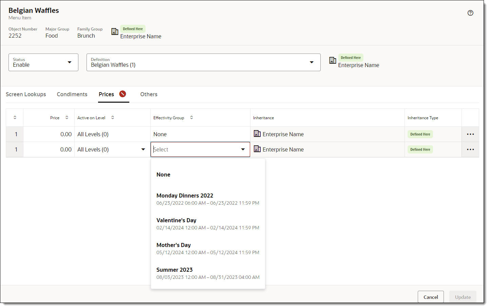The height and width of the screenshot is (308, 489).
Task: Click Defined Here badge beside Definition dropdown
Action: coord(351,58)
